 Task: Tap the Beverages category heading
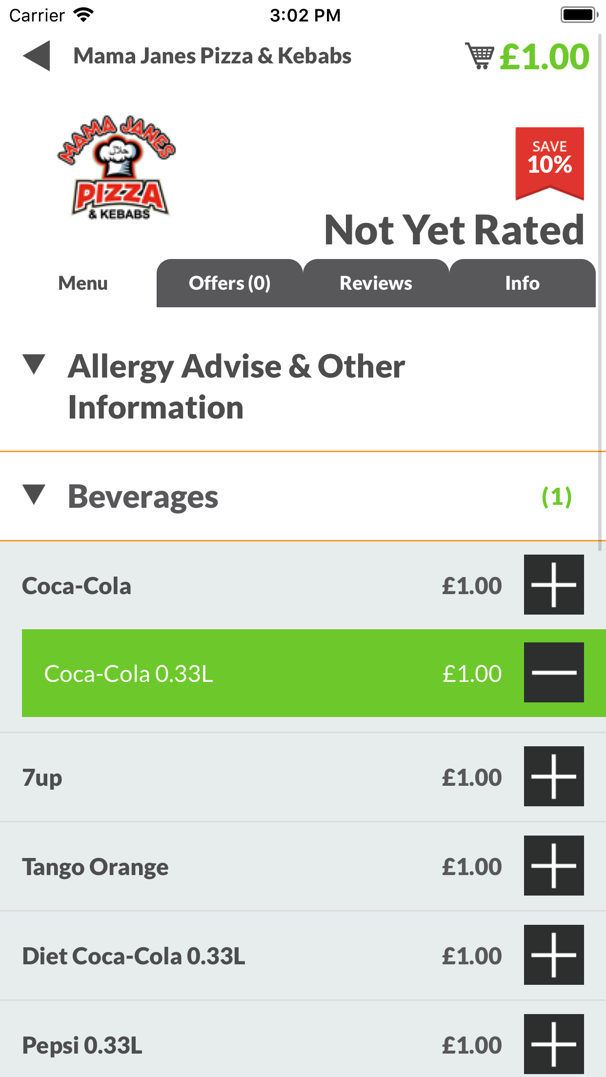point(143,497)
